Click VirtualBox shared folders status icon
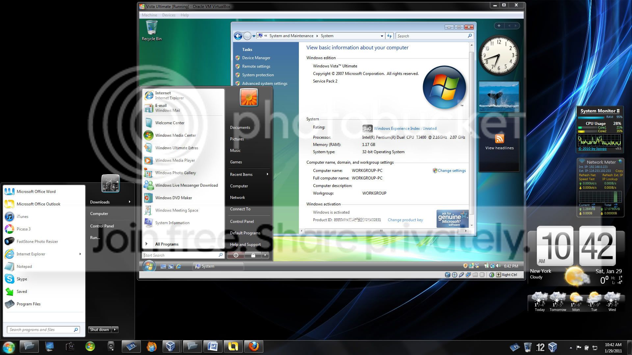The image size is (632, 355). pos(475,275)
